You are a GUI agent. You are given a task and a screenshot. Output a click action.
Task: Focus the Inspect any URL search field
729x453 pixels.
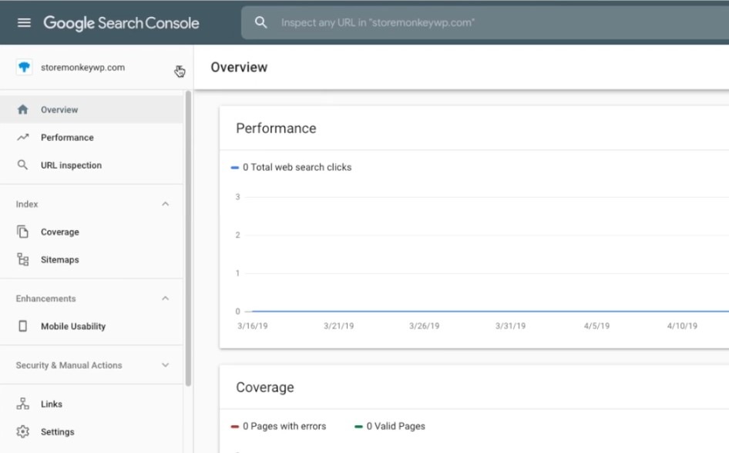tap(485, 23)
